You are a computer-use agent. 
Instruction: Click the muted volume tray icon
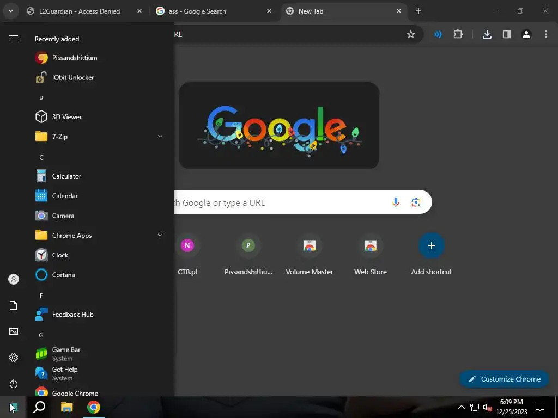pyautogui.click(x=487, y=407)
